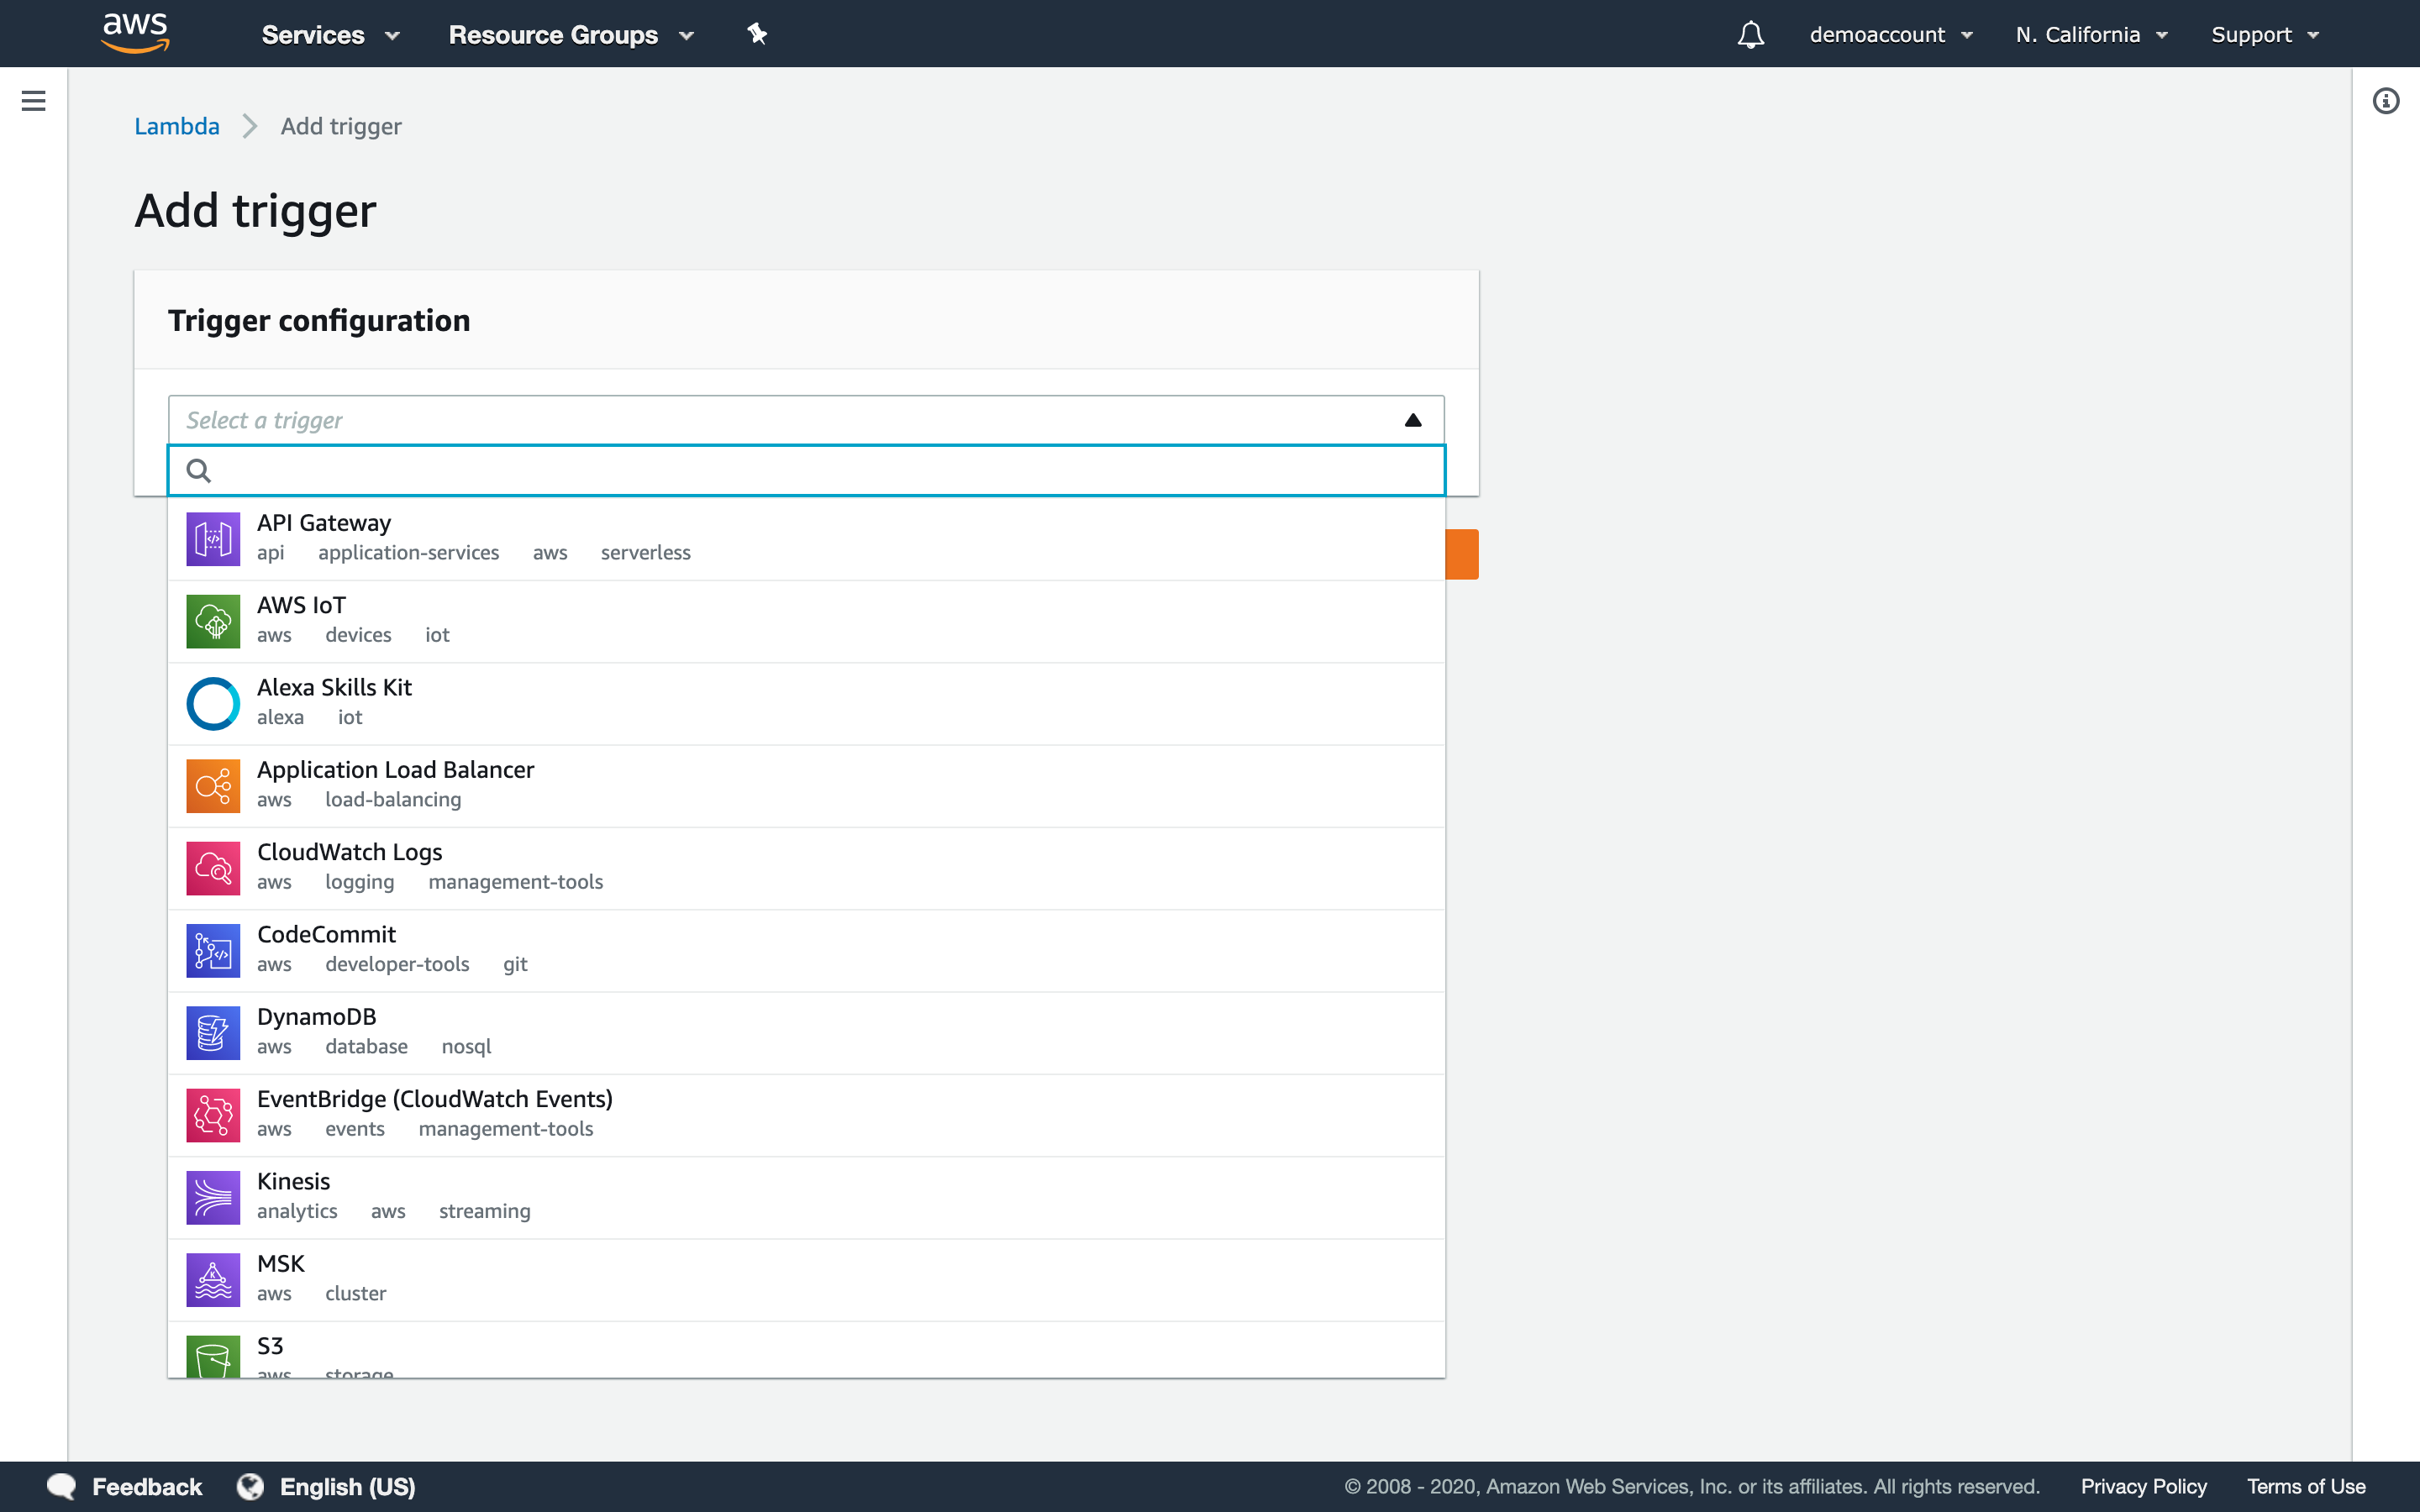Click the pin shortcuts icon
This screenshot has width=2420, height=1512.
[757, 34]
